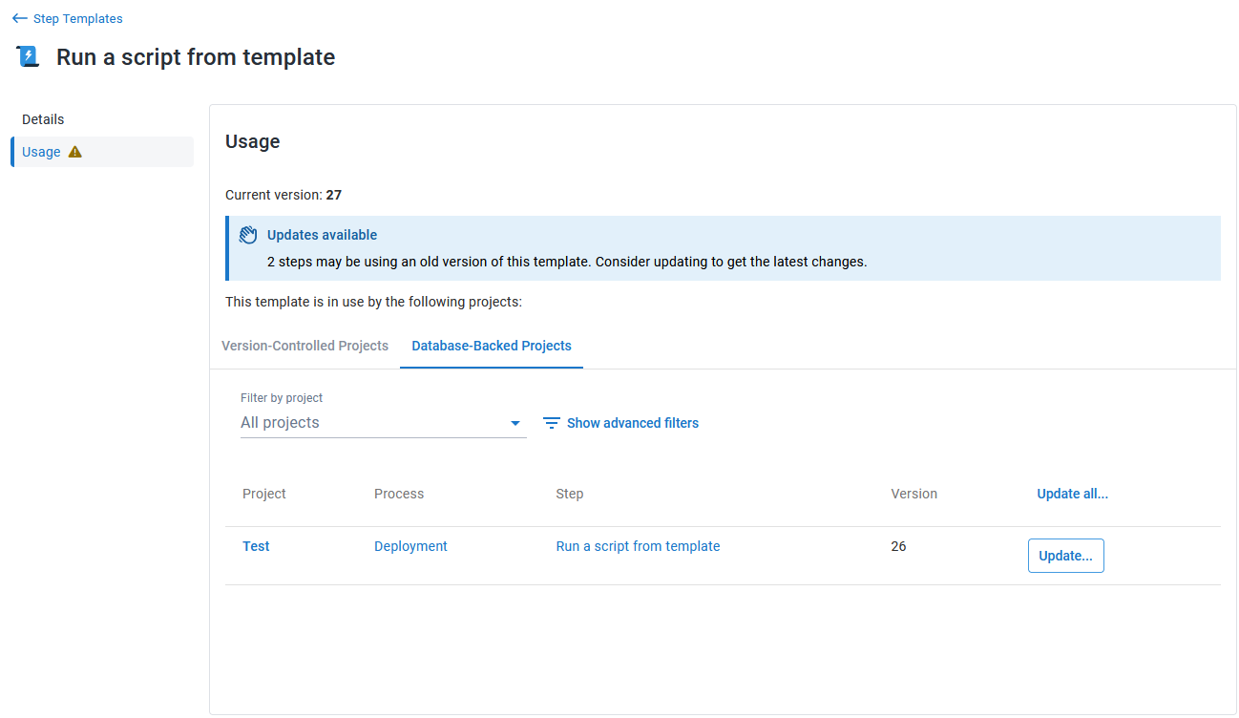The height and width of the screenshot is (718, 1239).
Task: Click the waving hand icon in the banner
Action: 248,234
